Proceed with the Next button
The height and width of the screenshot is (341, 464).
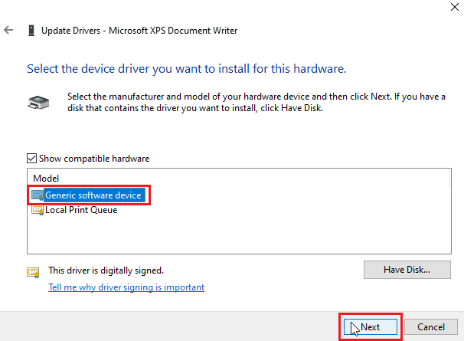point(370,326)
